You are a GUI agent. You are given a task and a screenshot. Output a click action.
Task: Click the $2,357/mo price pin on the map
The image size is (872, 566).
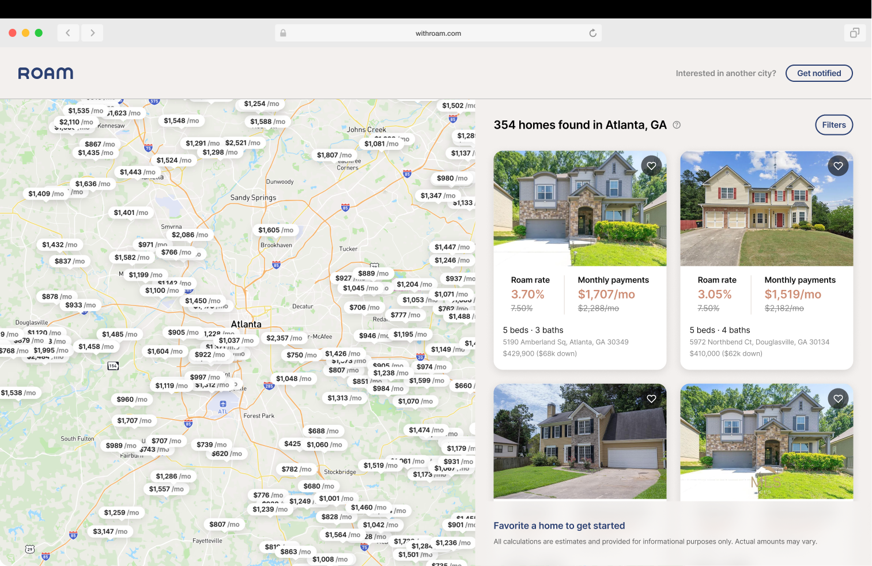click(285, 337)
